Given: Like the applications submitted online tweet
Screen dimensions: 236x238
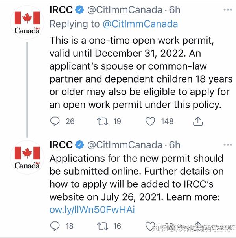Looking at the screenshot, I should tap(150, 226).
